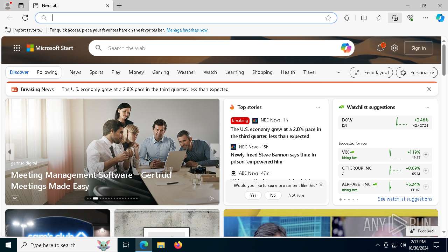
Task: Click Import favorites in the favorites bar
Action: (24, 30)
